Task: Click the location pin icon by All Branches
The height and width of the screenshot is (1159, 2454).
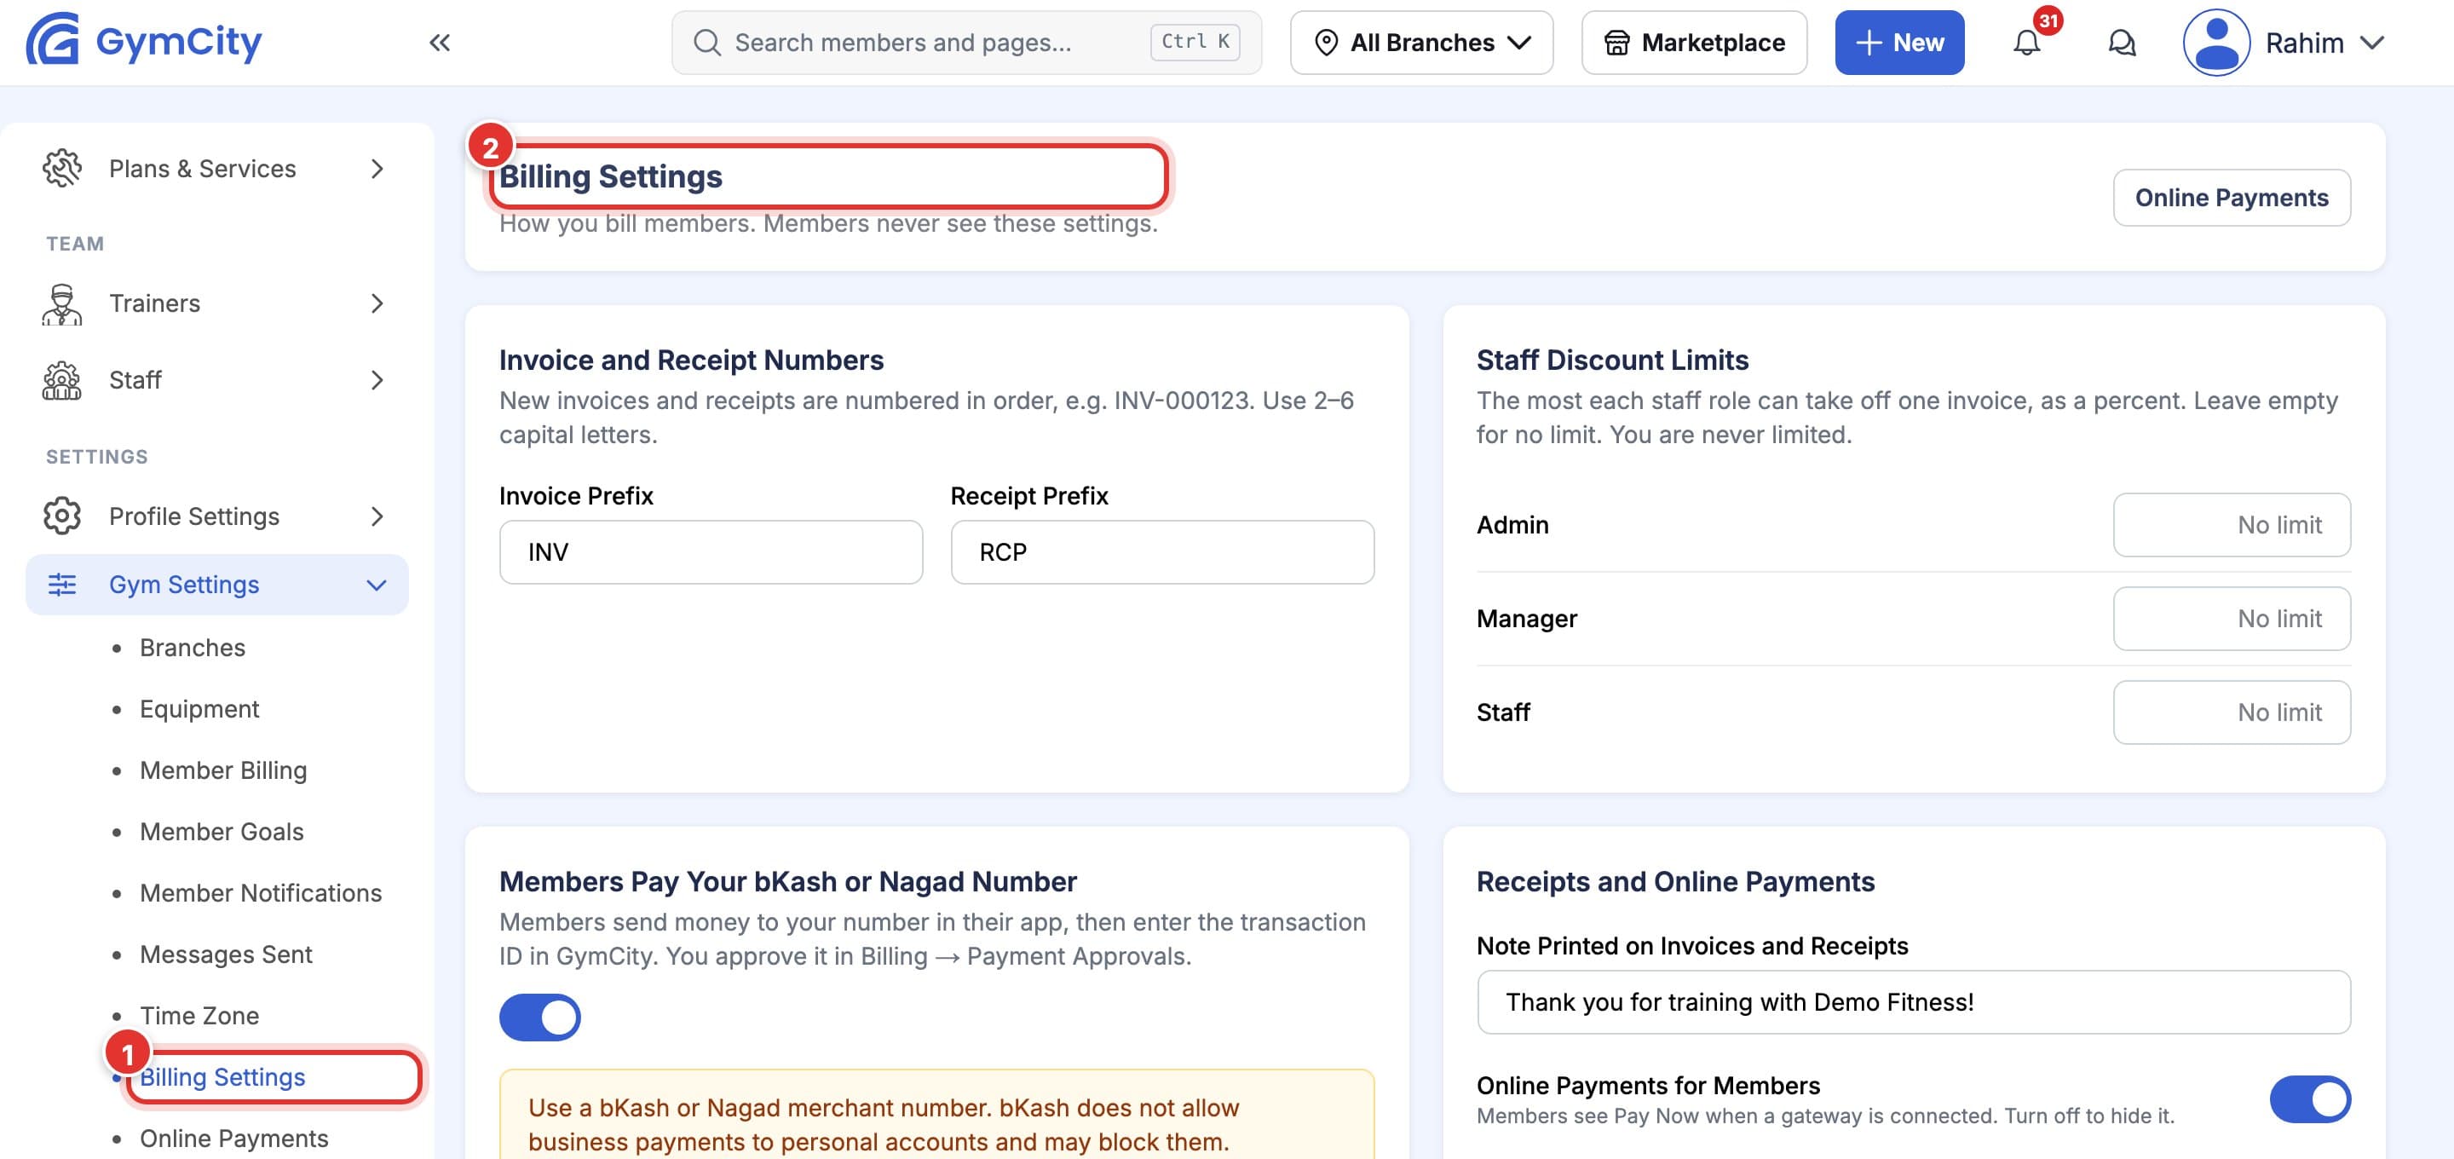Action: tap(1326, 42)
